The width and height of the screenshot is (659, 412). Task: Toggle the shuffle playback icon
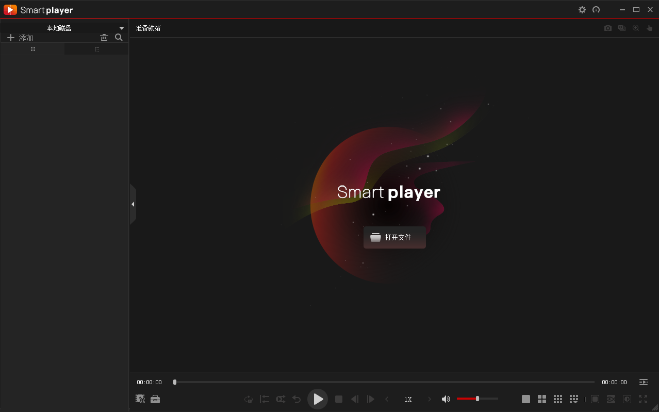[x=281, y=399]
